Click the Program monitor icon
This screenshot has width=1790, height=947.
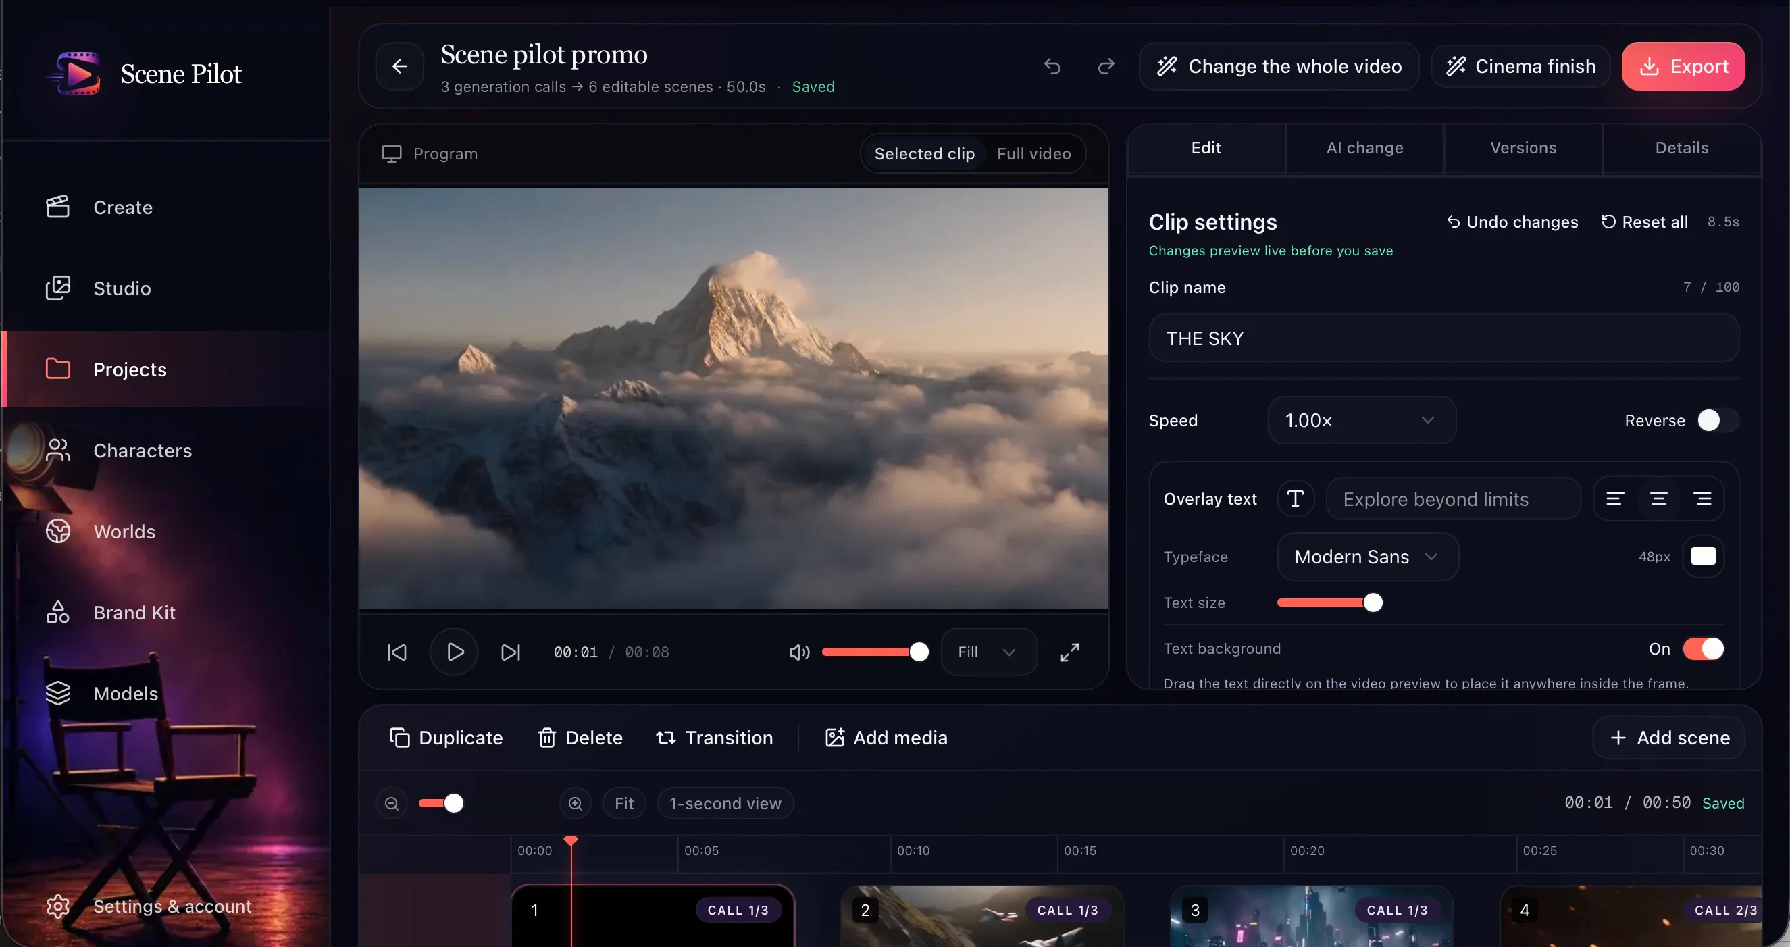click(x=391, y=153)
